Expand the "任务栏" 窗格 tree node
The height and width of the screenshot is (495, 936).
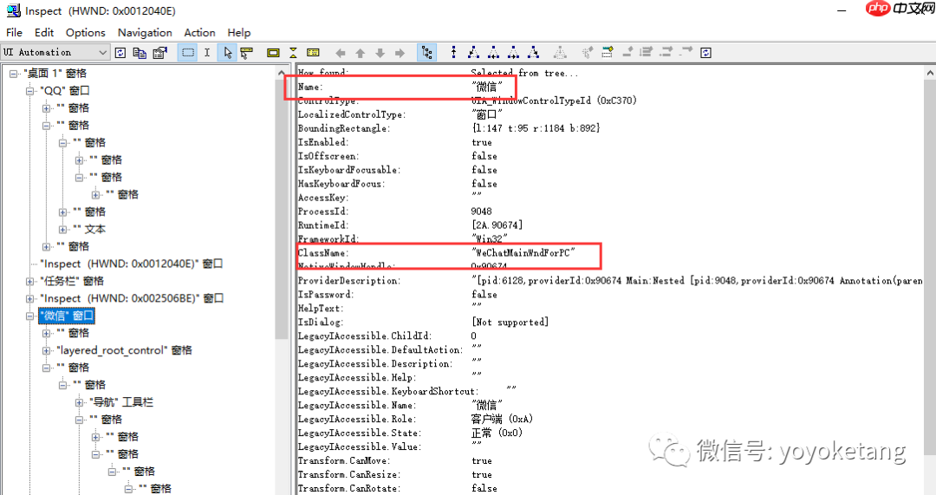tap(29, 282)
